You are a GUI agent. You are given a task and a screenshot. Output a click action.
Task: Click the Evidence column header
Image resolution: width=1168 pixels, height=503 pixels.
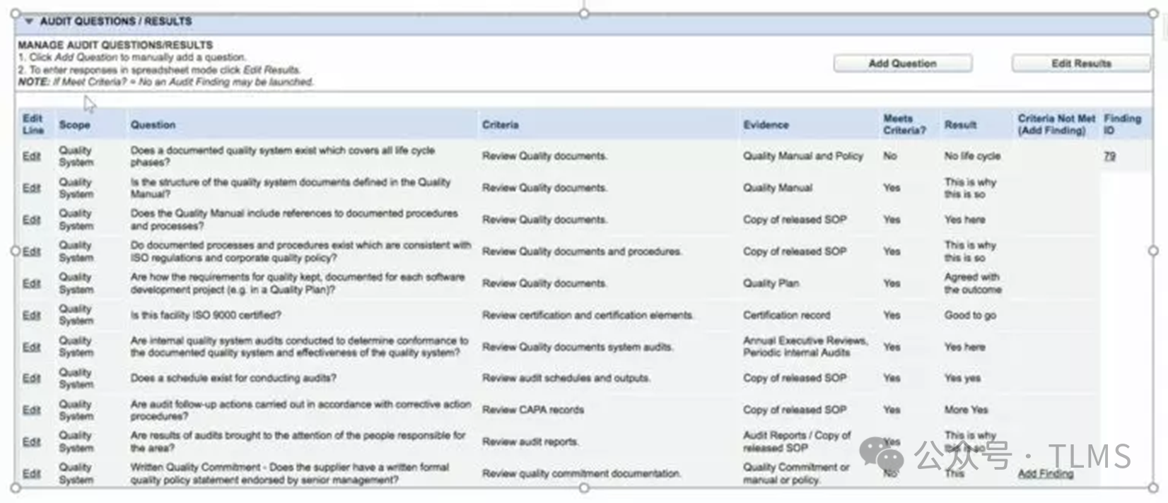click(x=766, y=125)
